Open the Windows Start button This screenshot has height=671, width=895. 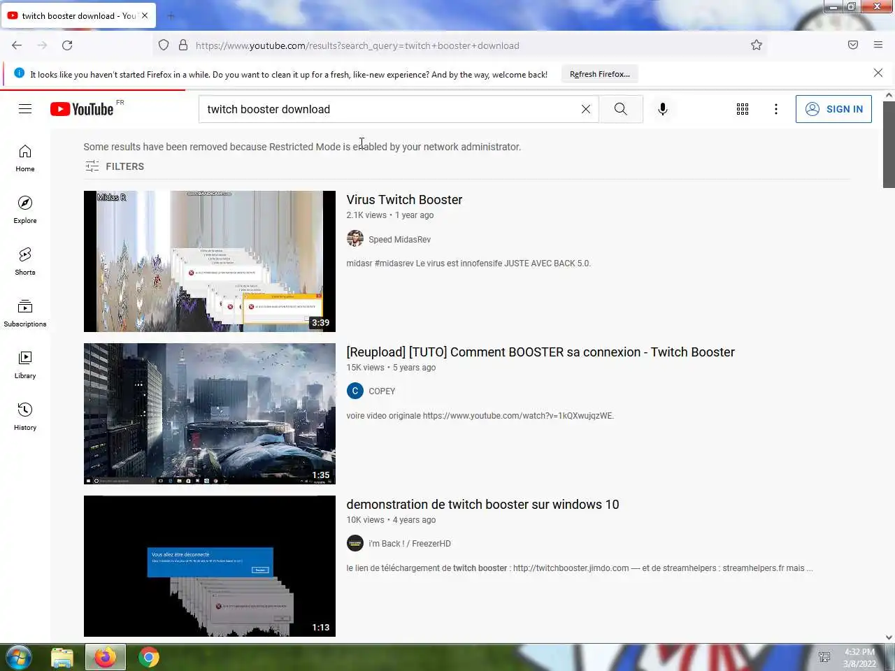(x=19, y=657)
